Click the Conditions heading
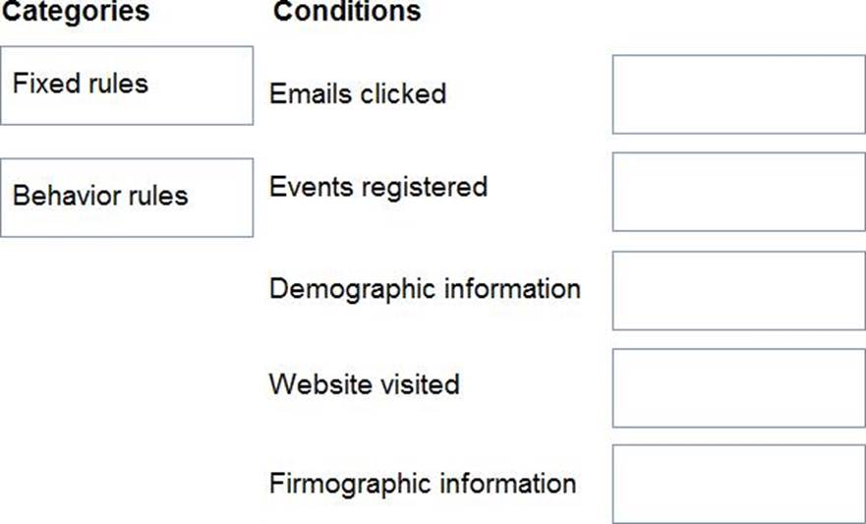This screenshot has height=524, width=866. coord(346,12)
